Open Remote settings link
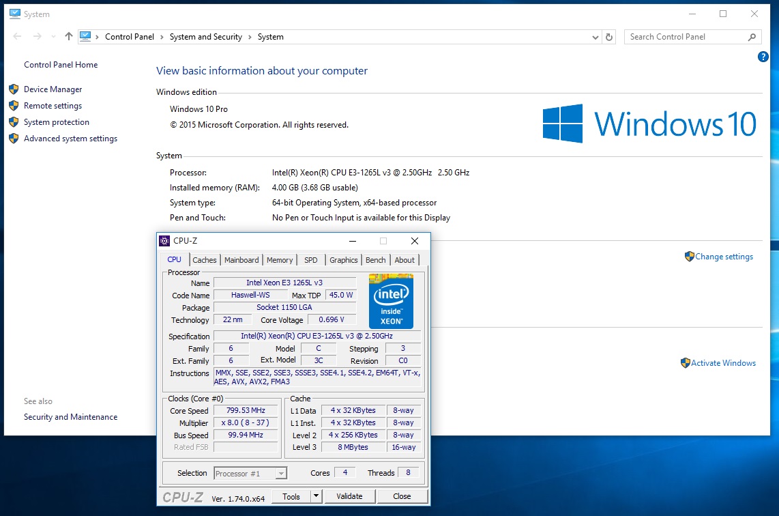 point(53,106)
